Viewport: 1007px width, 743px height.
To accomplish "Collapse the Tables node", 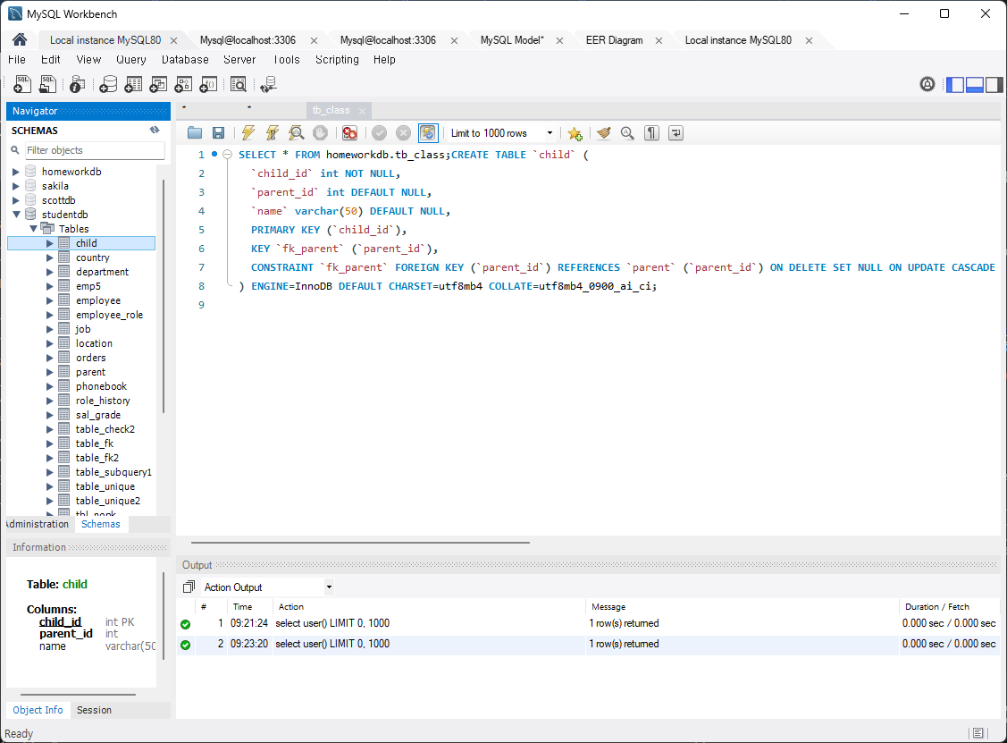I will [33, 229].
